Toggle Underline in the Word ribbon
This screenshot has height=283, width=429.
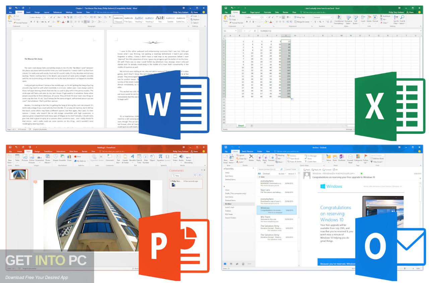38,22
